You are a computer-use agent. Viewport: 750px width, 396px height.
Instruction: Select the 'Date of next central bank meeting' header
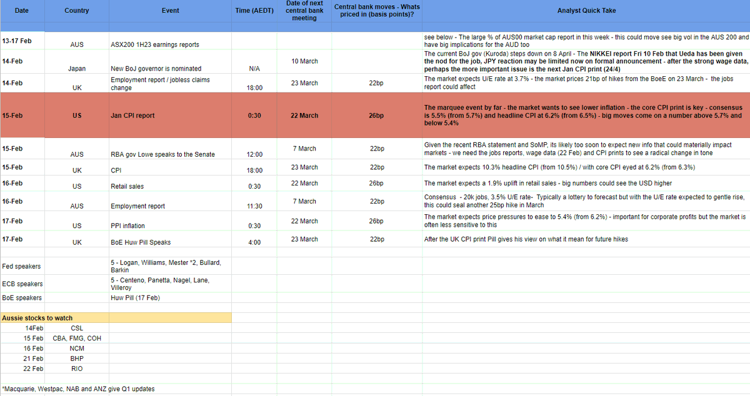click(304, 11)
